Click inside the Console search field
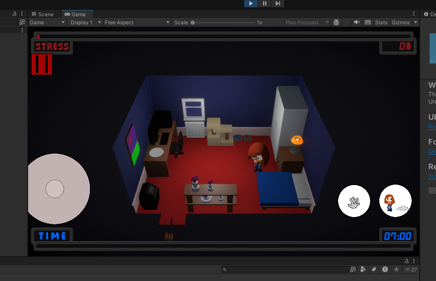The width and height of the screenshot is (436, 281). 286,269
